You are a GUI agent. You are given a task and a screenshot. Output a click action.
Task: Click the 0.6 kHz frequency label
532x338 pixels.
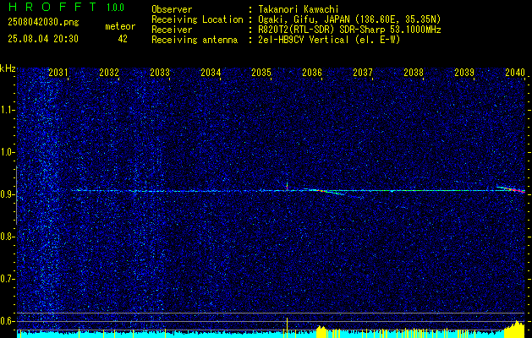click(8, 321)
